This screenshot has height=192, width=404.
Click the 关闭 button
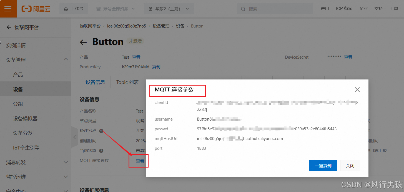click(x=350, y=166)
